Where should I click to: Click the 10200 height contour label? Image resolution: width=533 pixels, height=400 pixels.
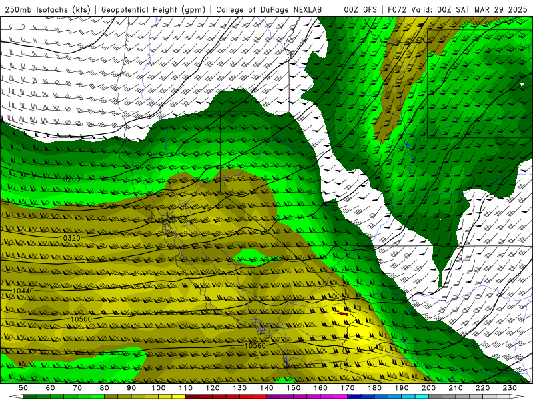[x=70, y=179]
